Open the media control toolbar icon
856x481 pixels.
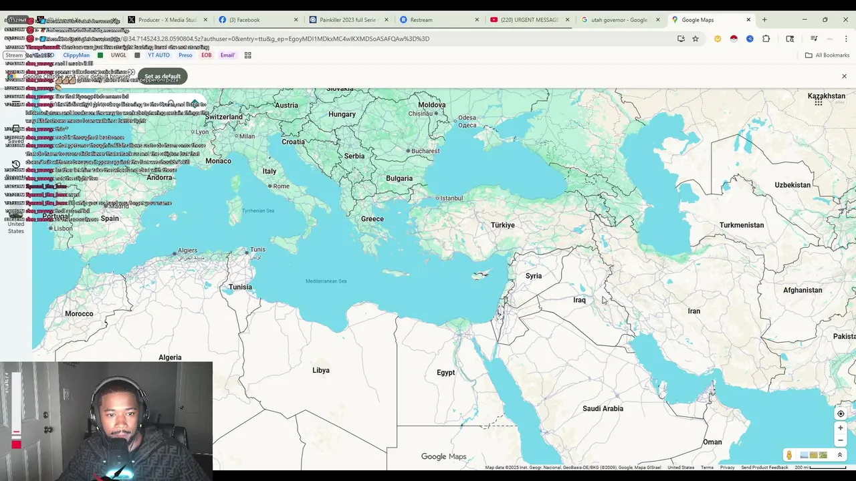click(814, 39)
